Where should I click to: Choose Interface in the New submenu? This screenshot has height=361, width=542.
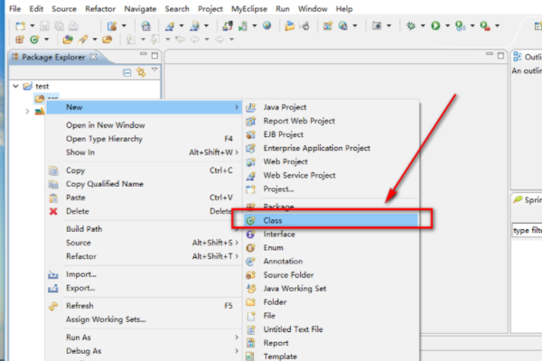[x=278, y=234]
